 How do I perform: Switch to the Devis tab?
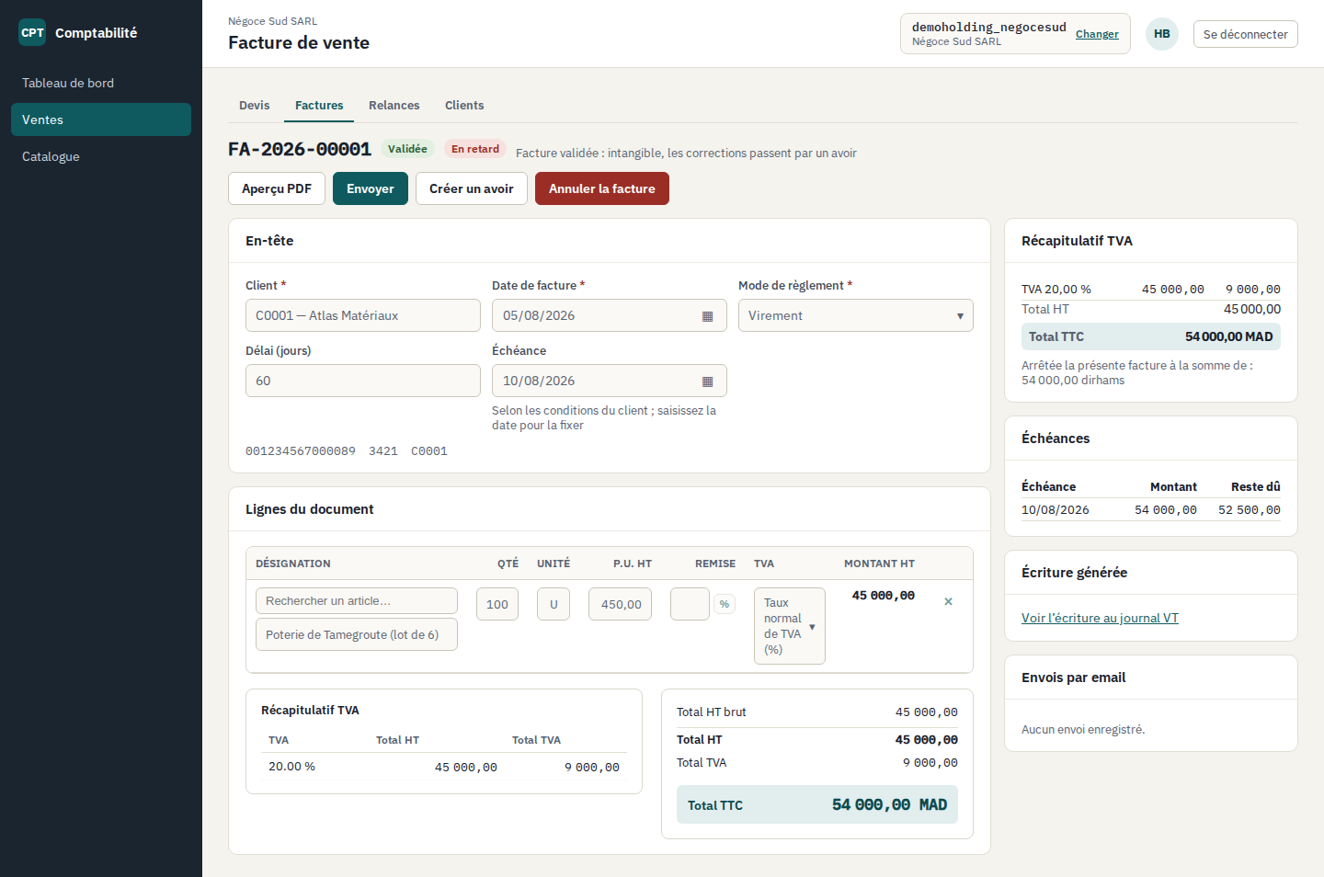255,106
